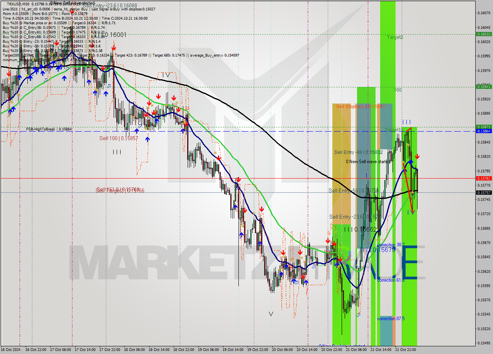
Task: Select the FSB-HighToBreak 0.15864 label
Action: 49,129
